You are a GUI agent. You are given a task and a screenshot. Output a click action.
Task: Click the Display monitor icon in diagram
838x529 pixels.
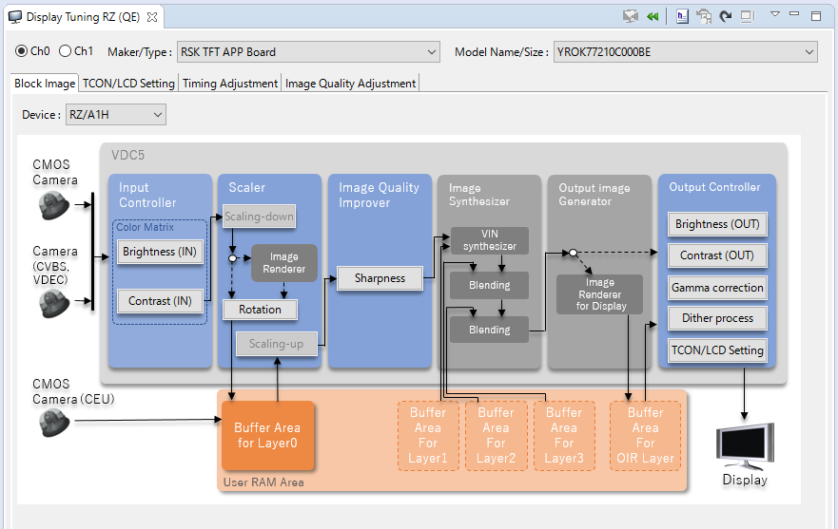point(744,446)
